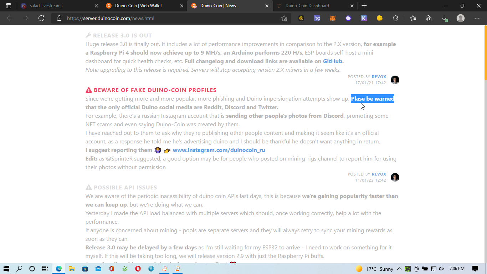The width and height of the screenshot is (487, 274).
Task: Add this page to favorites
Action: tap(284, 18)
